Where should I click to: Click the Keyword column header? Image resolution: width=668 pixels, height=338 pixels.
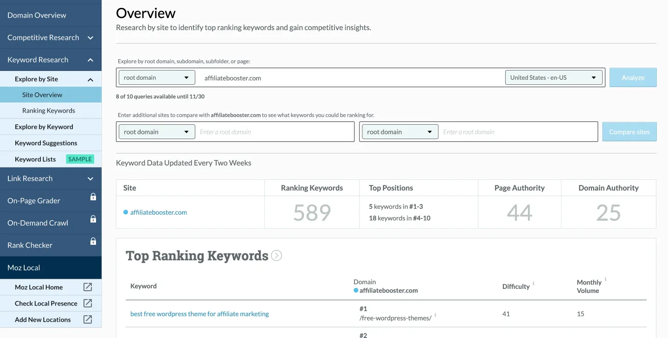(143, 286)
